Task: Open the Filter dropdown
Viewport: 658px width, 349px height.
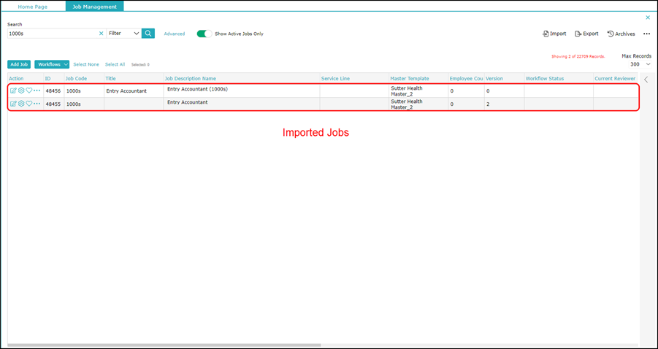Action: click(124, 33)
